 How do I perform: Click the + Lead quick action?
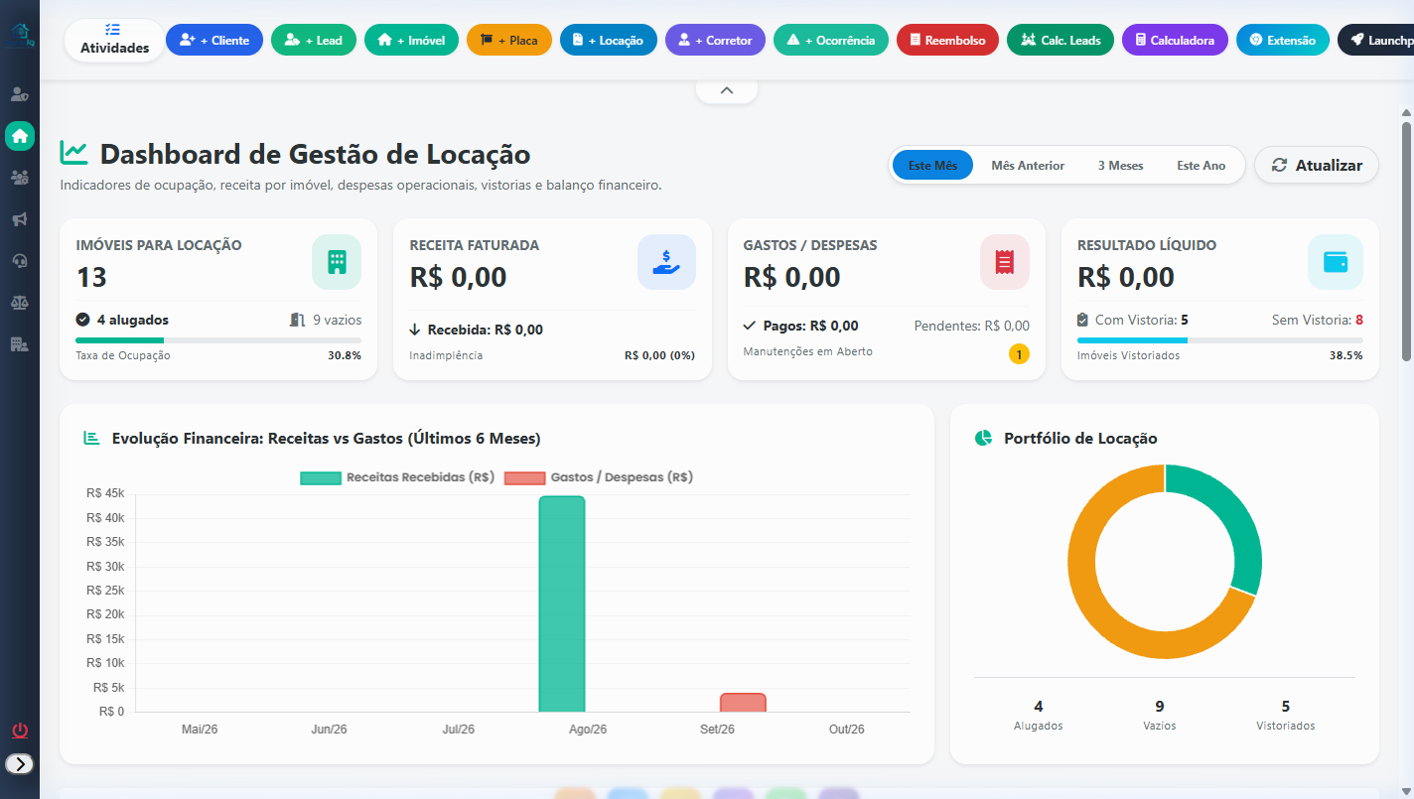pyautogui.click(x=314, y=40)
